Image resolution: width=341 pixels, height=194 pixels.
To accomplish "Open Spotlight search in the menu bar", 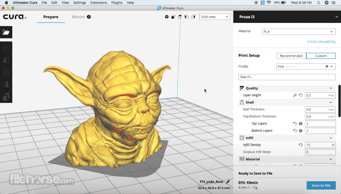I will coord(319,3).
